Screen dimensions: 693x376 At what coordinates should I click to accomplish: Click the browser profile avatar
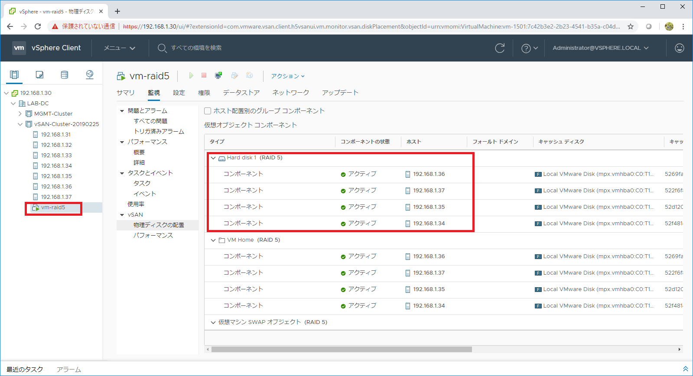pyautogui.click(x=669, y=26)
